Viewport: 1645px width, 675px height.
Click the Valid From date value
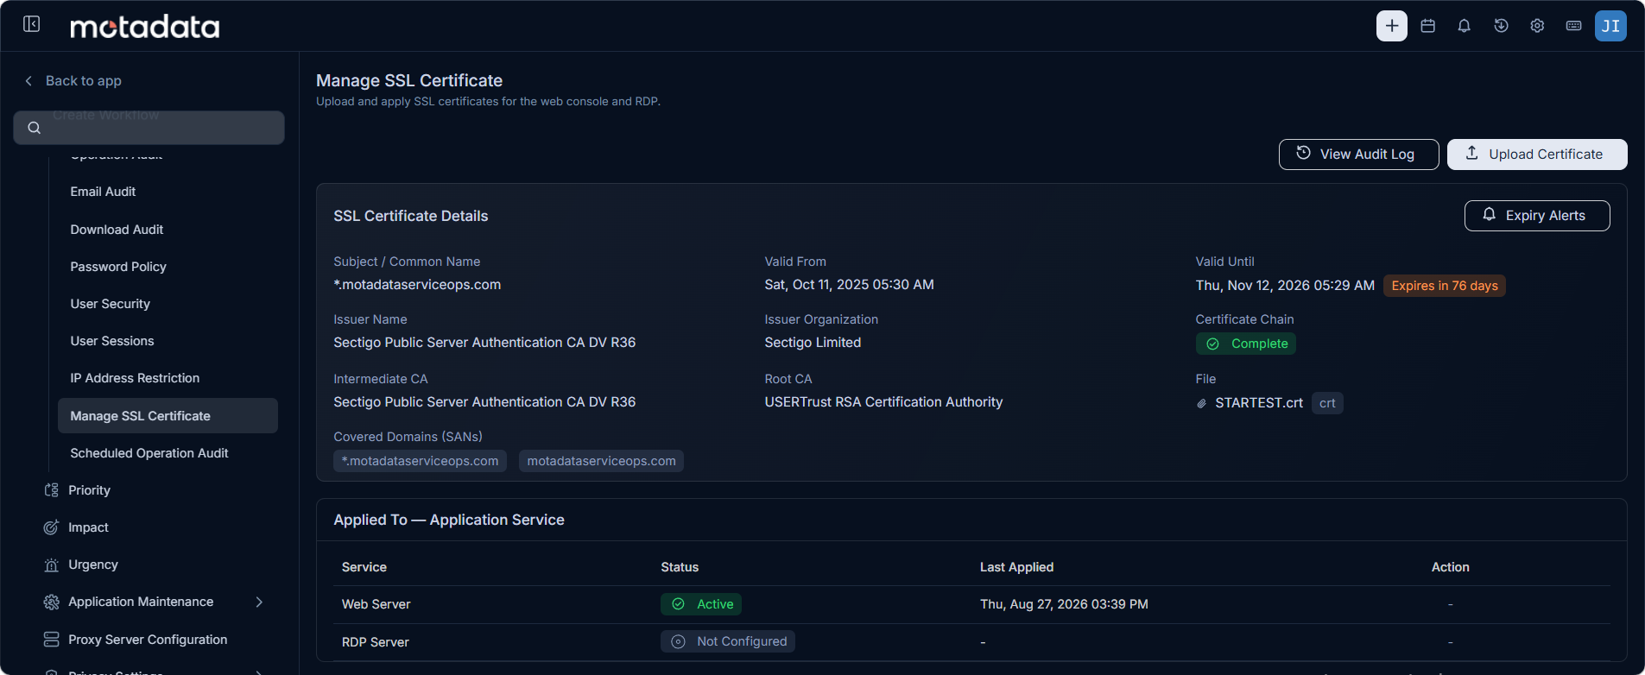tap(849, 285)
